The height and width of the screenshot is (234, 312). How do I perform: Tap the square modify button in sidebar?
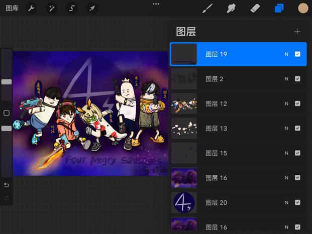(x=7, y=113)
